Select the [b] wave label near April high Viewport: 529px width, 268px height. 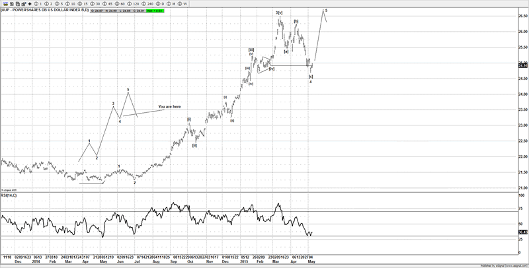pos(296,21)
